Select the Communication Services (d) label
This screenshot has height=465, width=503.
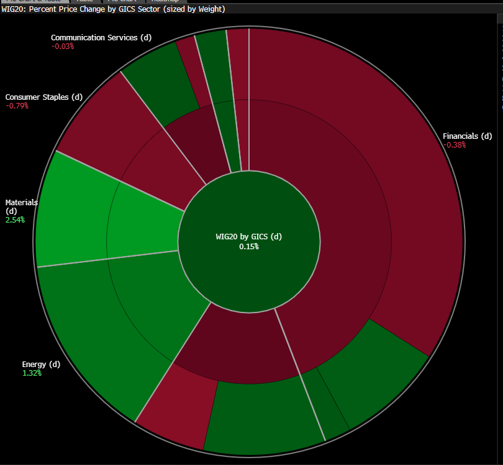point(101,37)
